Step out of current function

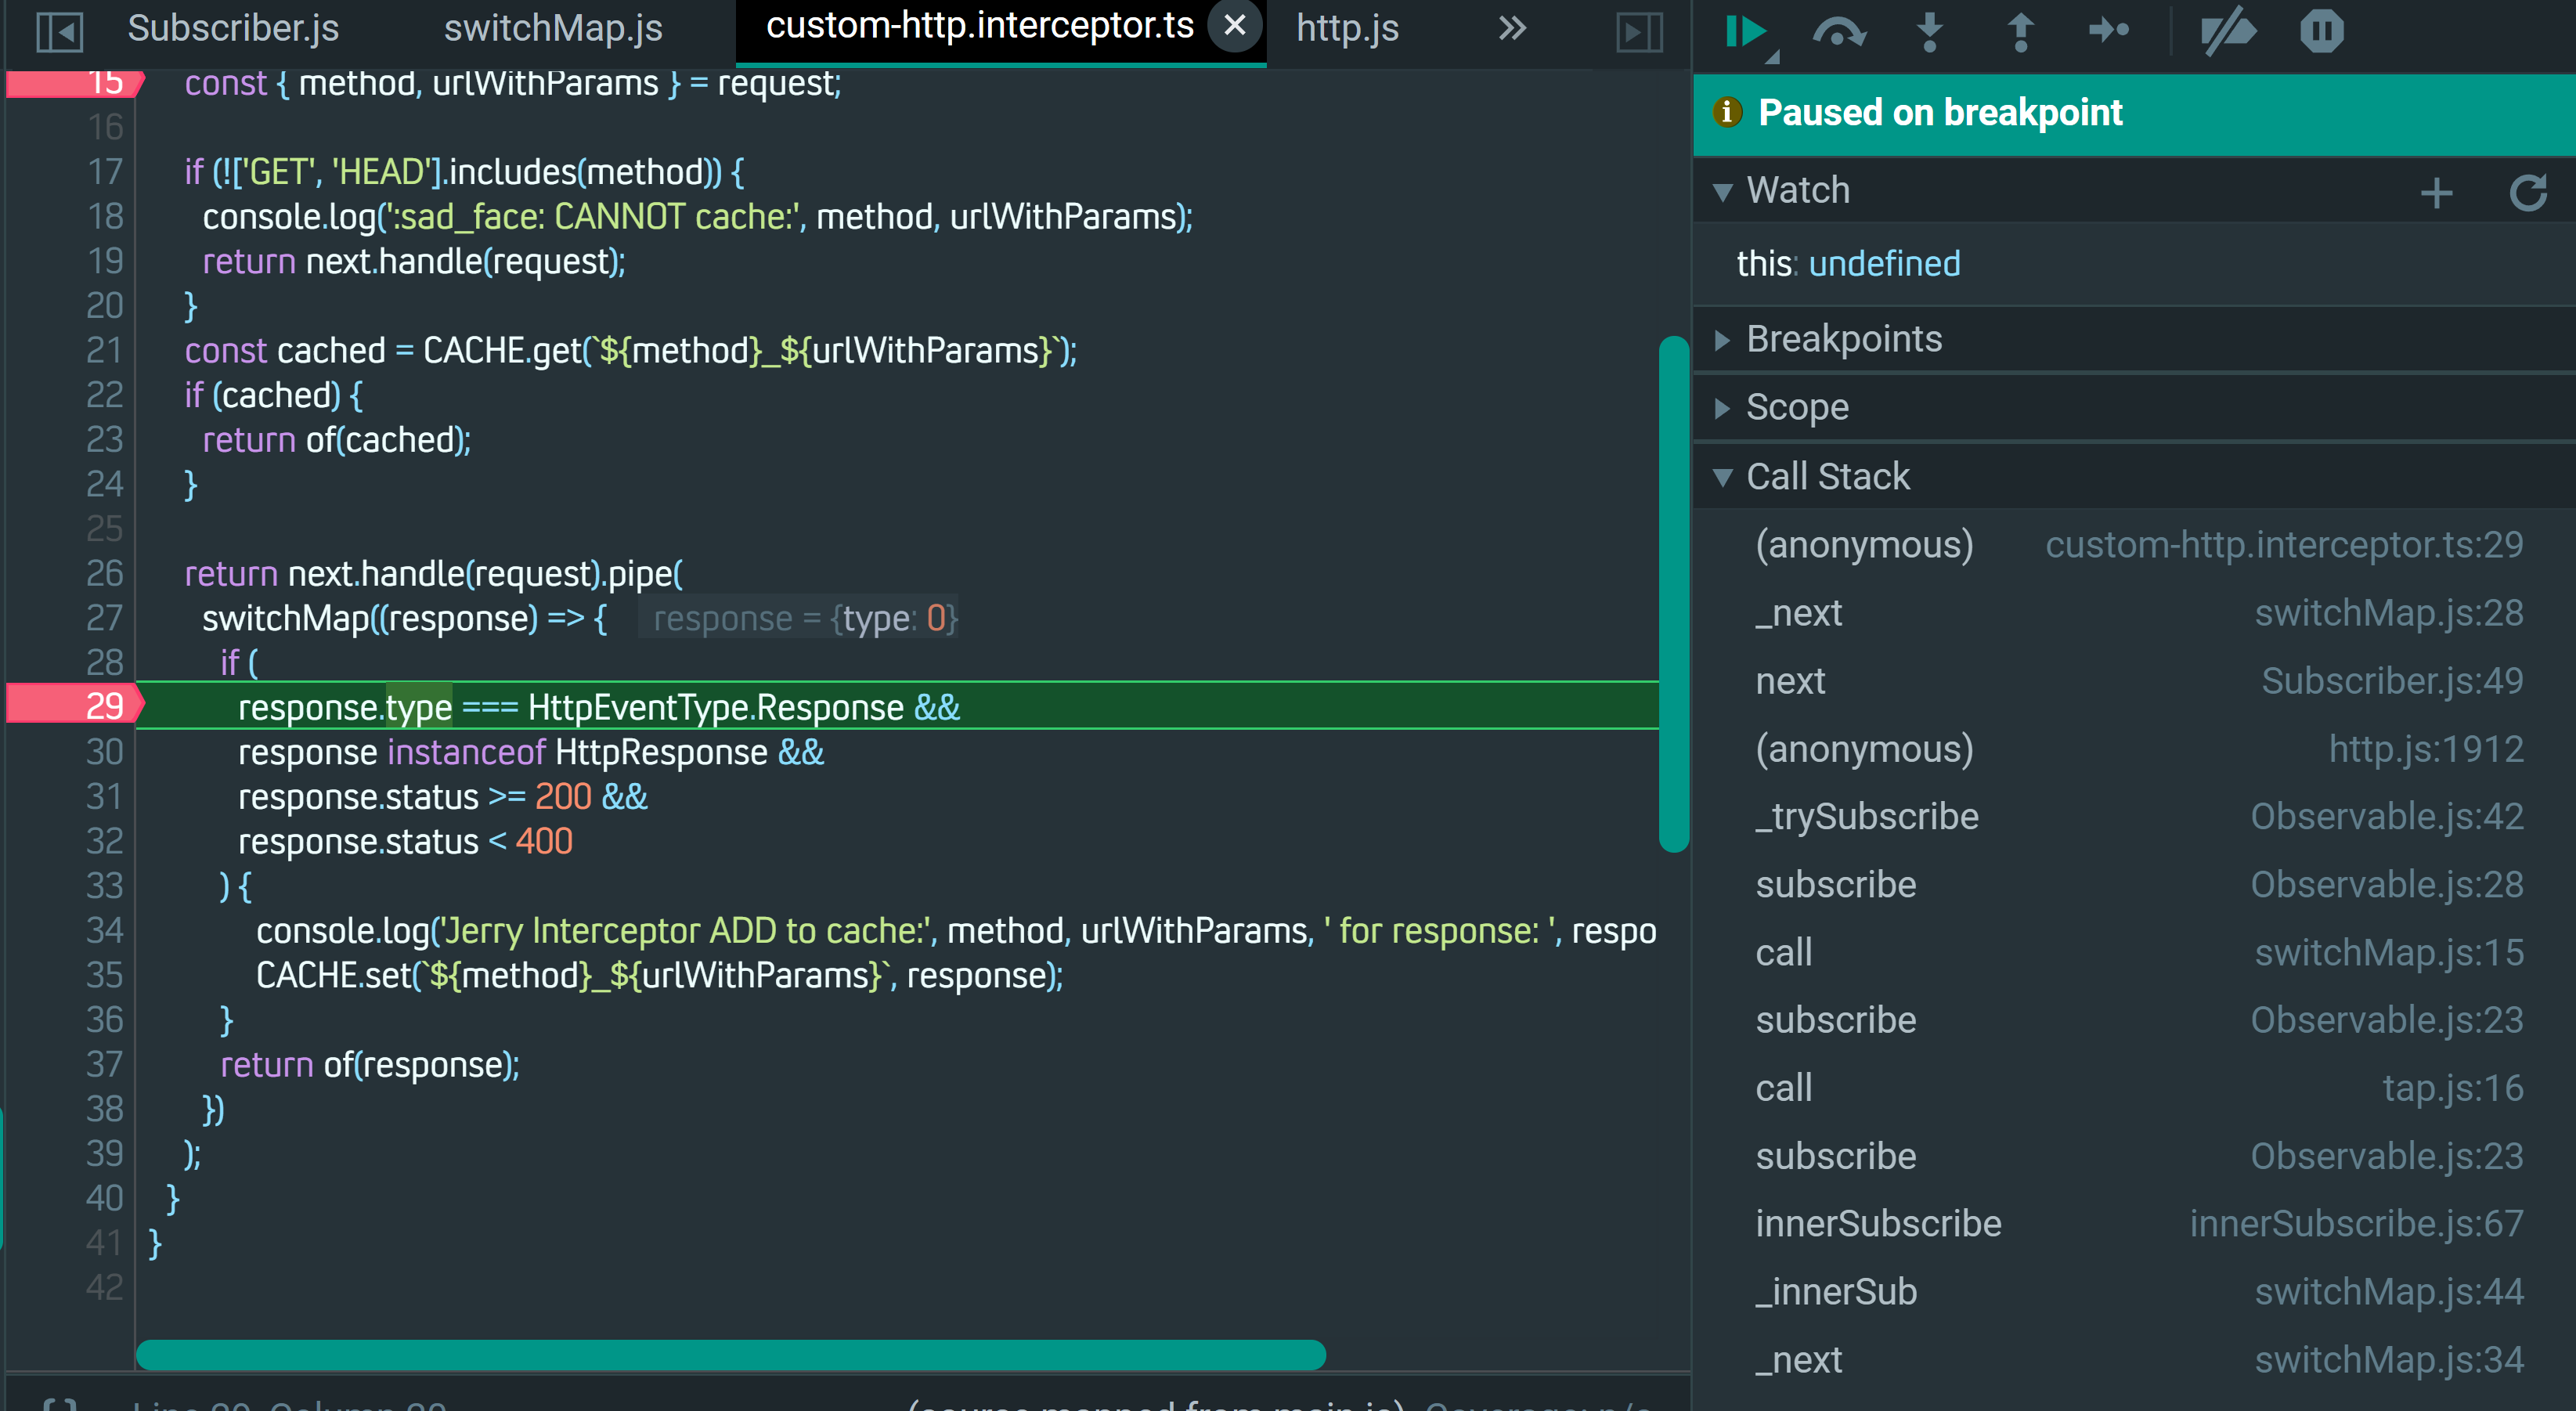pyautogui.click(x=2020, y=31)
